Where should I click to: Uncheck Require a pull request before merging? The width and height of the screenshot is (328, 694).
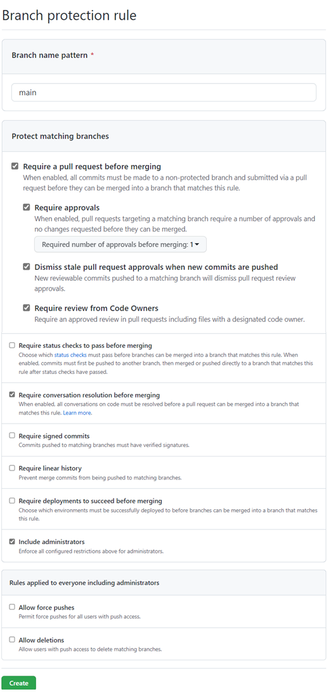(x=15, y=166)
